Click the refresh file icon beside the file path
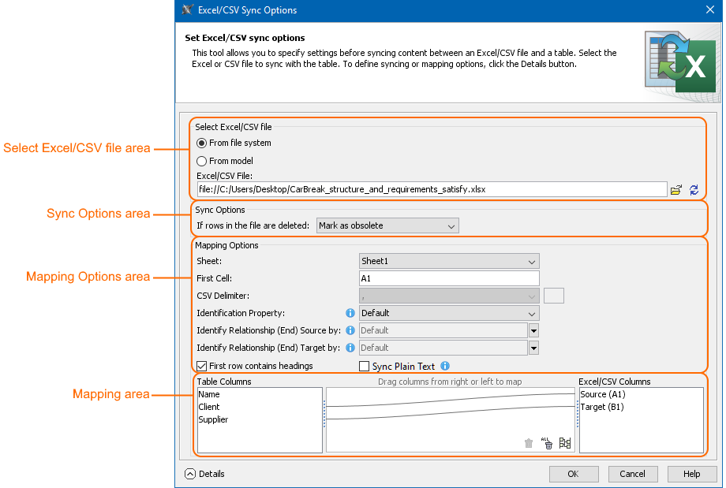The height and width of the screenshot is (488, 726). tap(694, 190)
